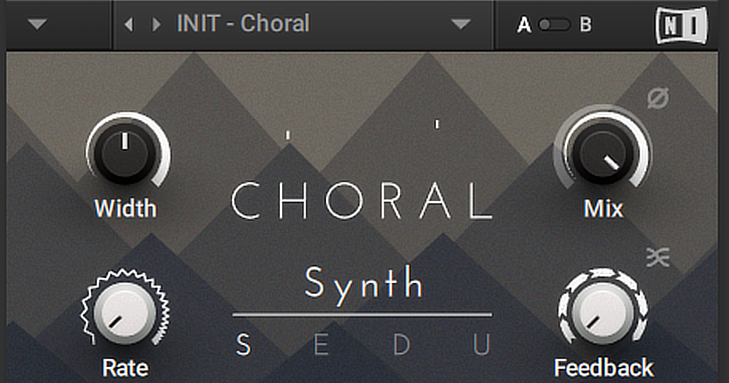Open the main menu arrow at top-left

(38, 24)
